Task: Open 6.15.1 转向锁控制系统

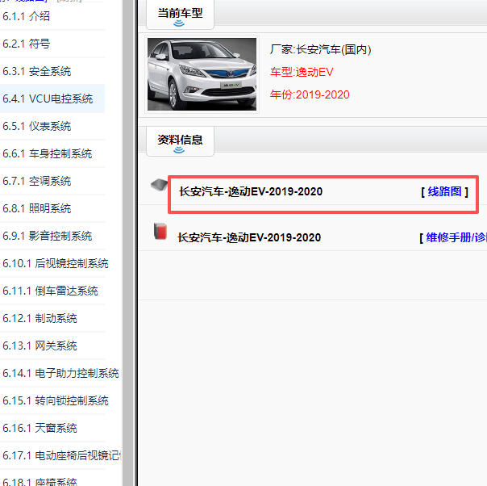Action: click(x=56, y=400)
